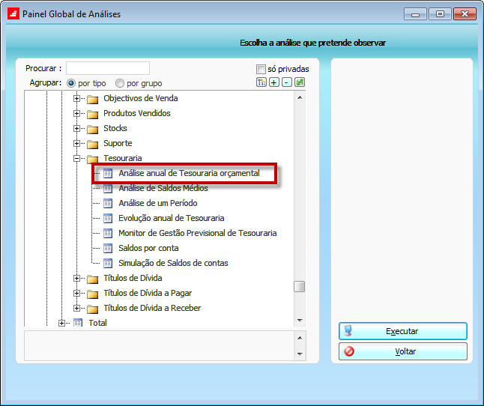Click the Executar button
The image size is (484, 406).
coord(403,331)
